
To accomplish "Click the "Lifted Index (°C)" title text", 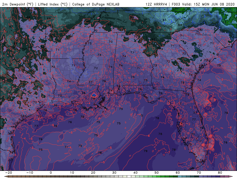I will pos(53,4).
